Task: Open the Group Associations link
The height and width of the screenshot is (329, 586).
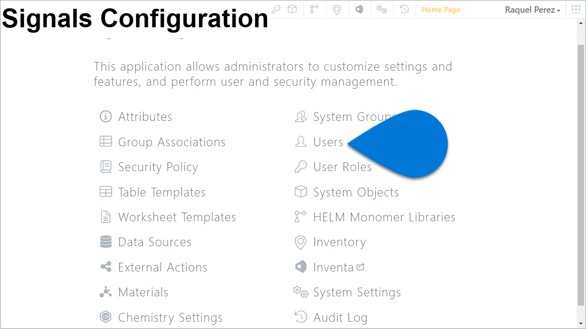Action: [x=172, y=142]
